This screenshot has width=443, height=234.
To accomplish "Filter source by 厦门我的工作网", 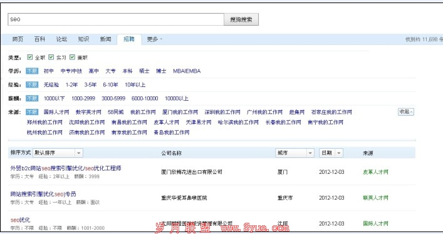I will [180, 112].
